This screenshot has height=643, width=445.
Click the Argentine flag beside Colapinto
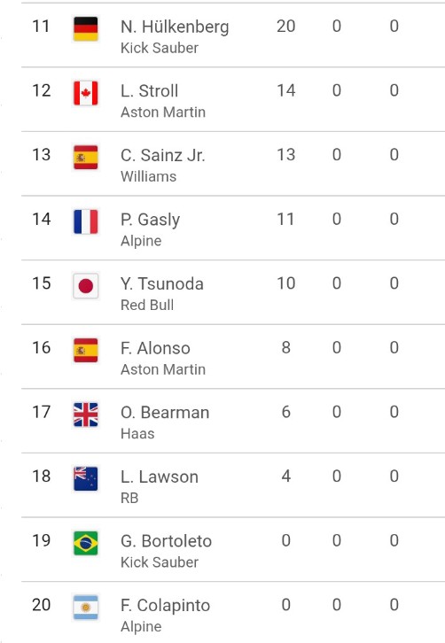click(85, 608)
